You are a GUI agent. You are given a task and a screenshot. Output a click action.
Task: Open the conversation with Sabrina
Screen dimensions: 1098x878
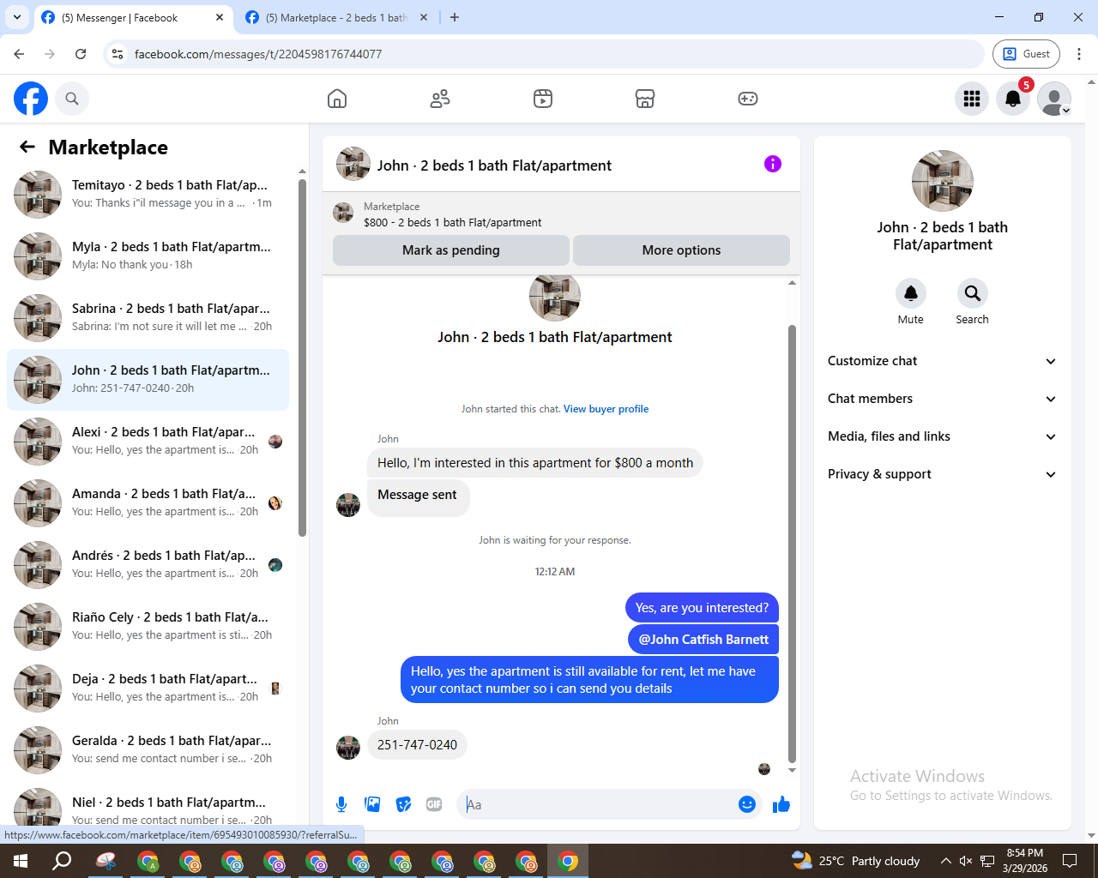(x=148, y=318)
